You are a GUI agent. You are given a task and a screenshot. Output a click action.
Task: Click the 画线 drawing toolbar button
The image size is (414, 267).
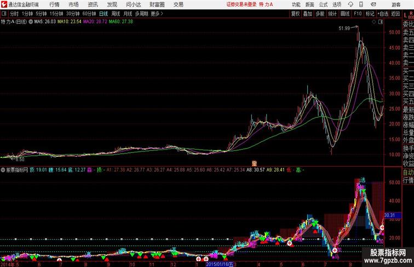(x=345, y=14)
